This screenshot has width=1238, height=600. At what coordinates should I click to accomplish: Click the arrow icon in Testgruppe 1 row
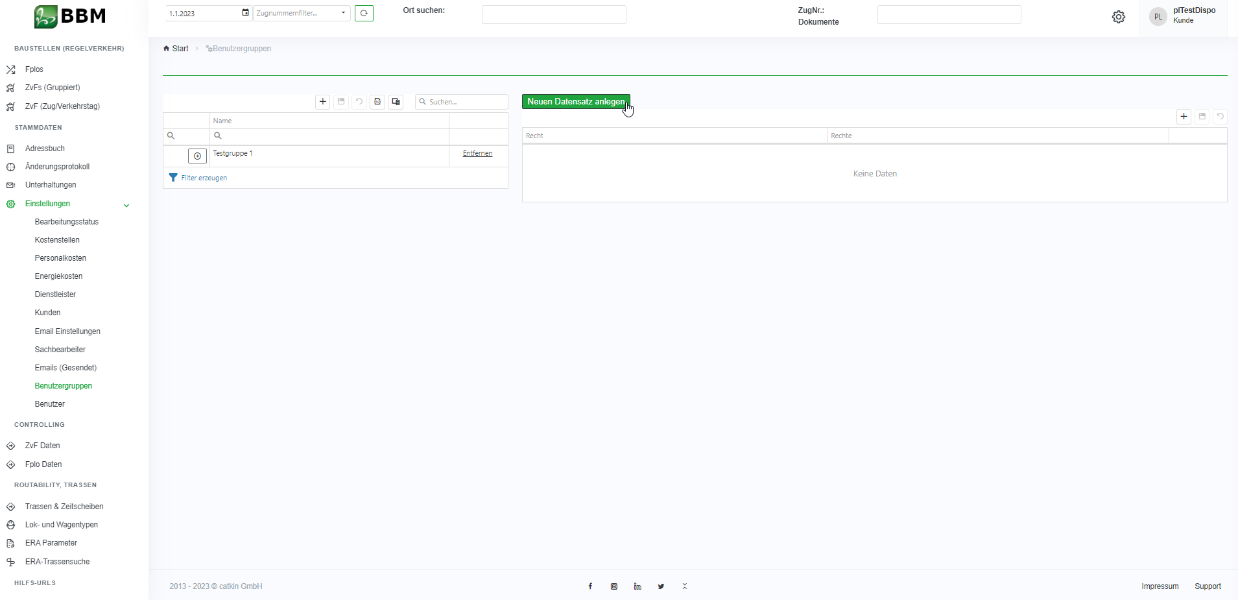point(197,156)
